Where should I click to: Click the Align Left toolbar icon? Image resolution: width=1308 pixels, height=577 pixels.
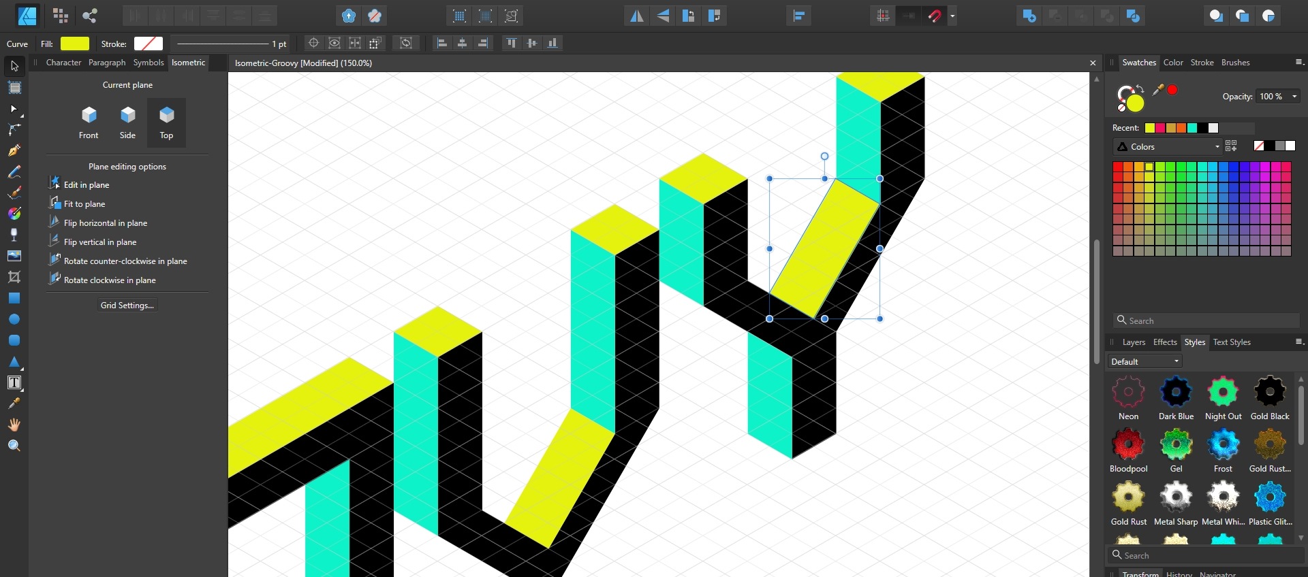(442, 43)
